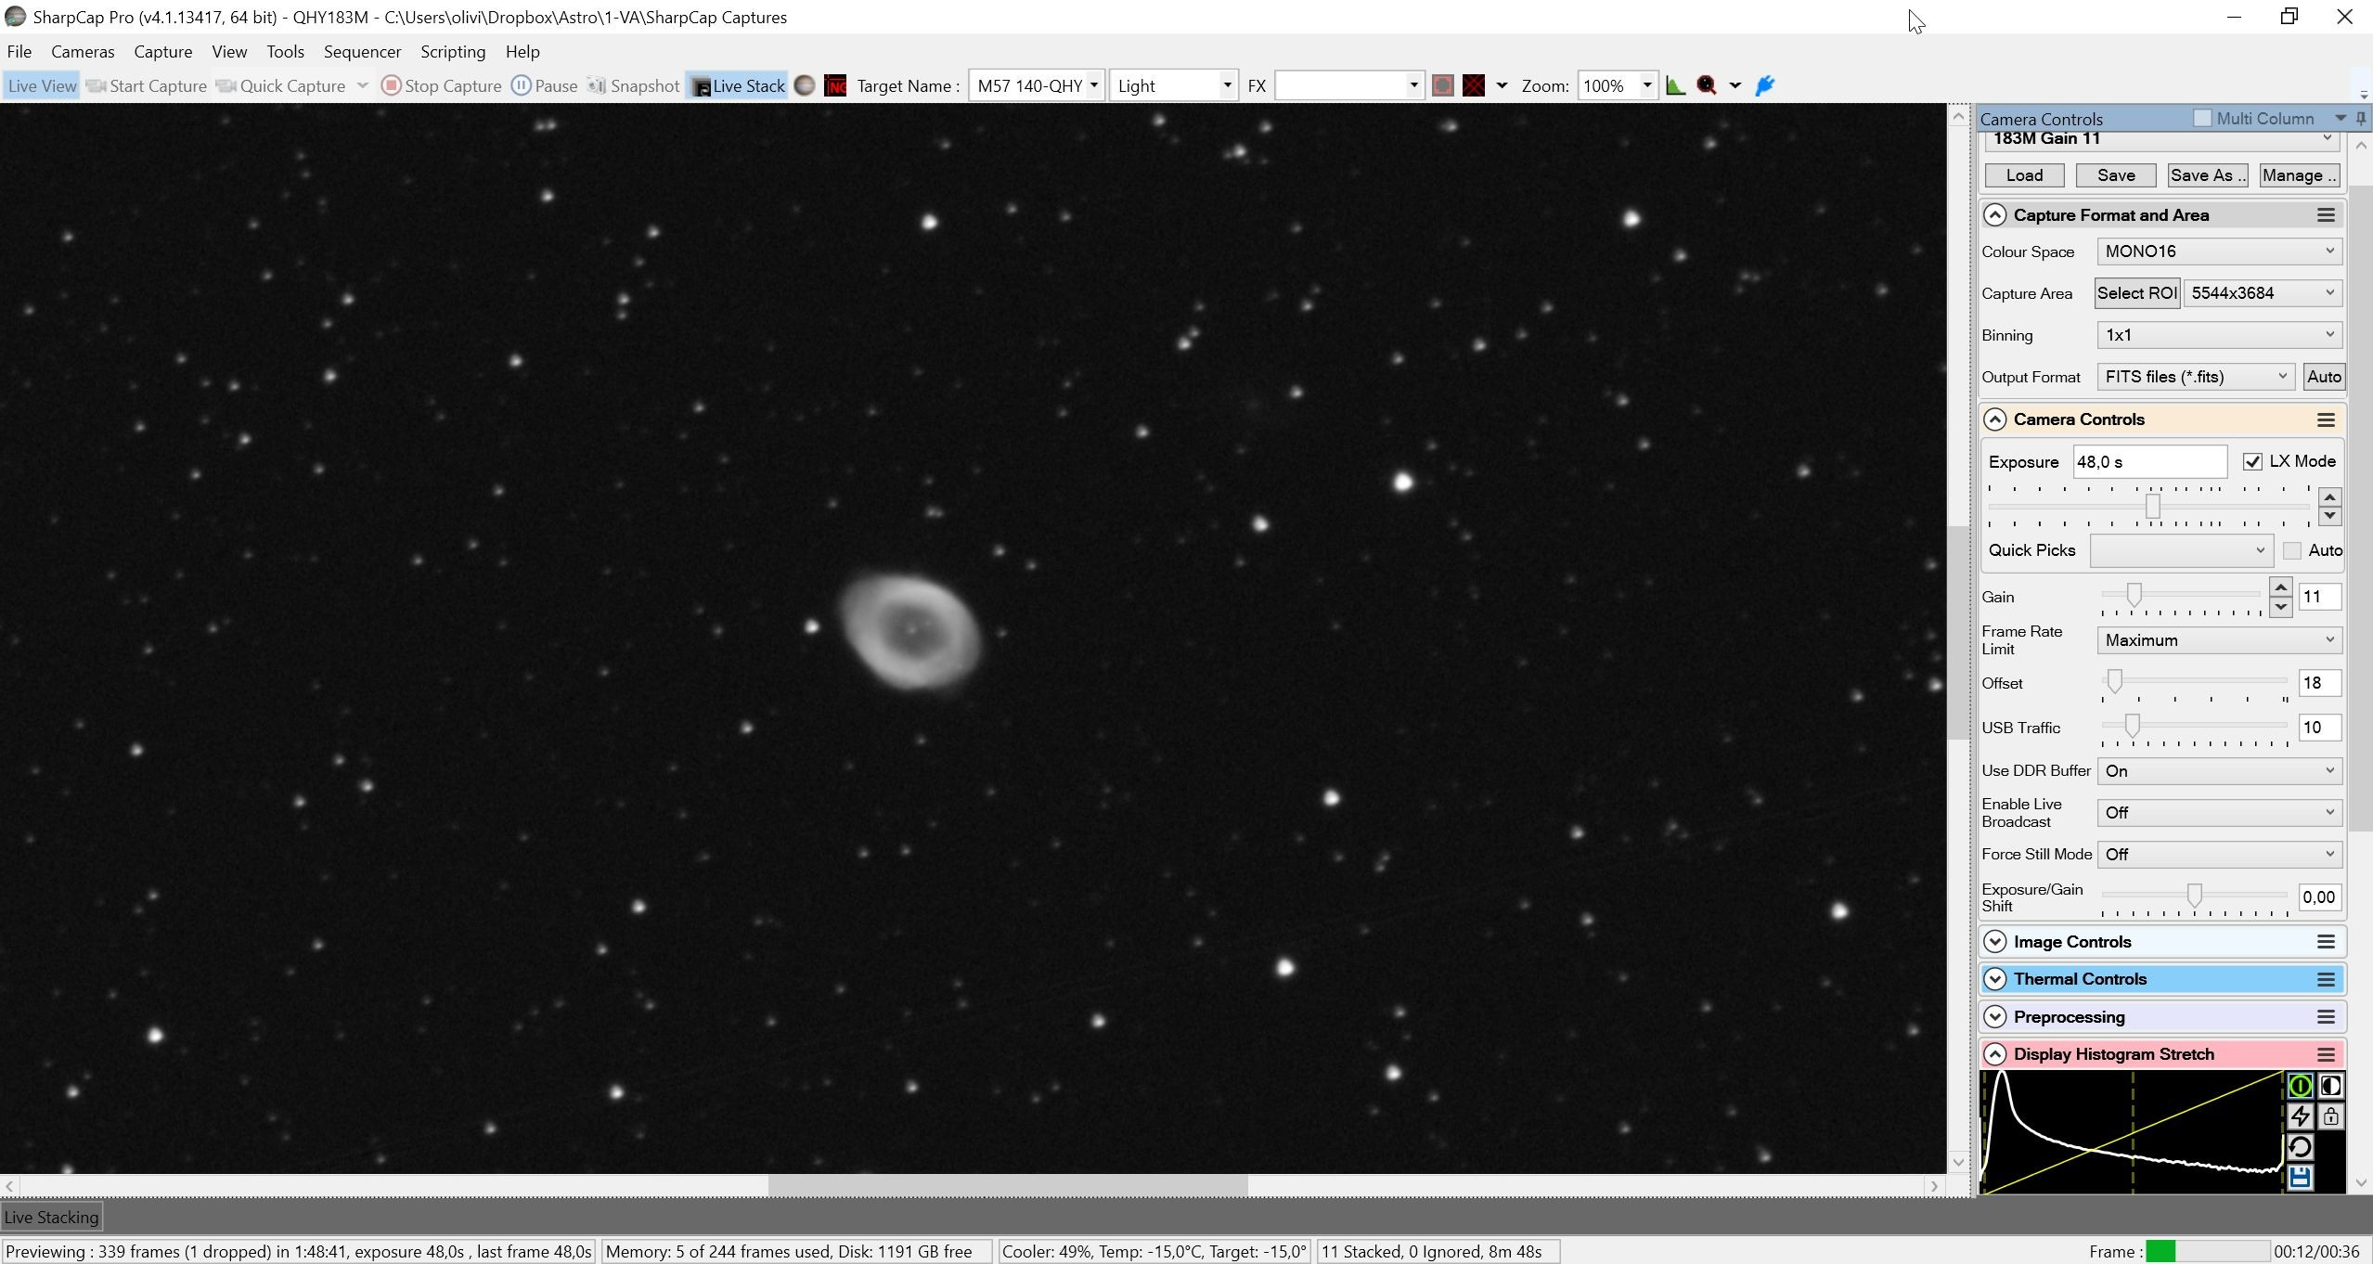Click the Gain slider handle
The height and width of the screenshot is (1264, 2373).
[x=2134, y=596]
